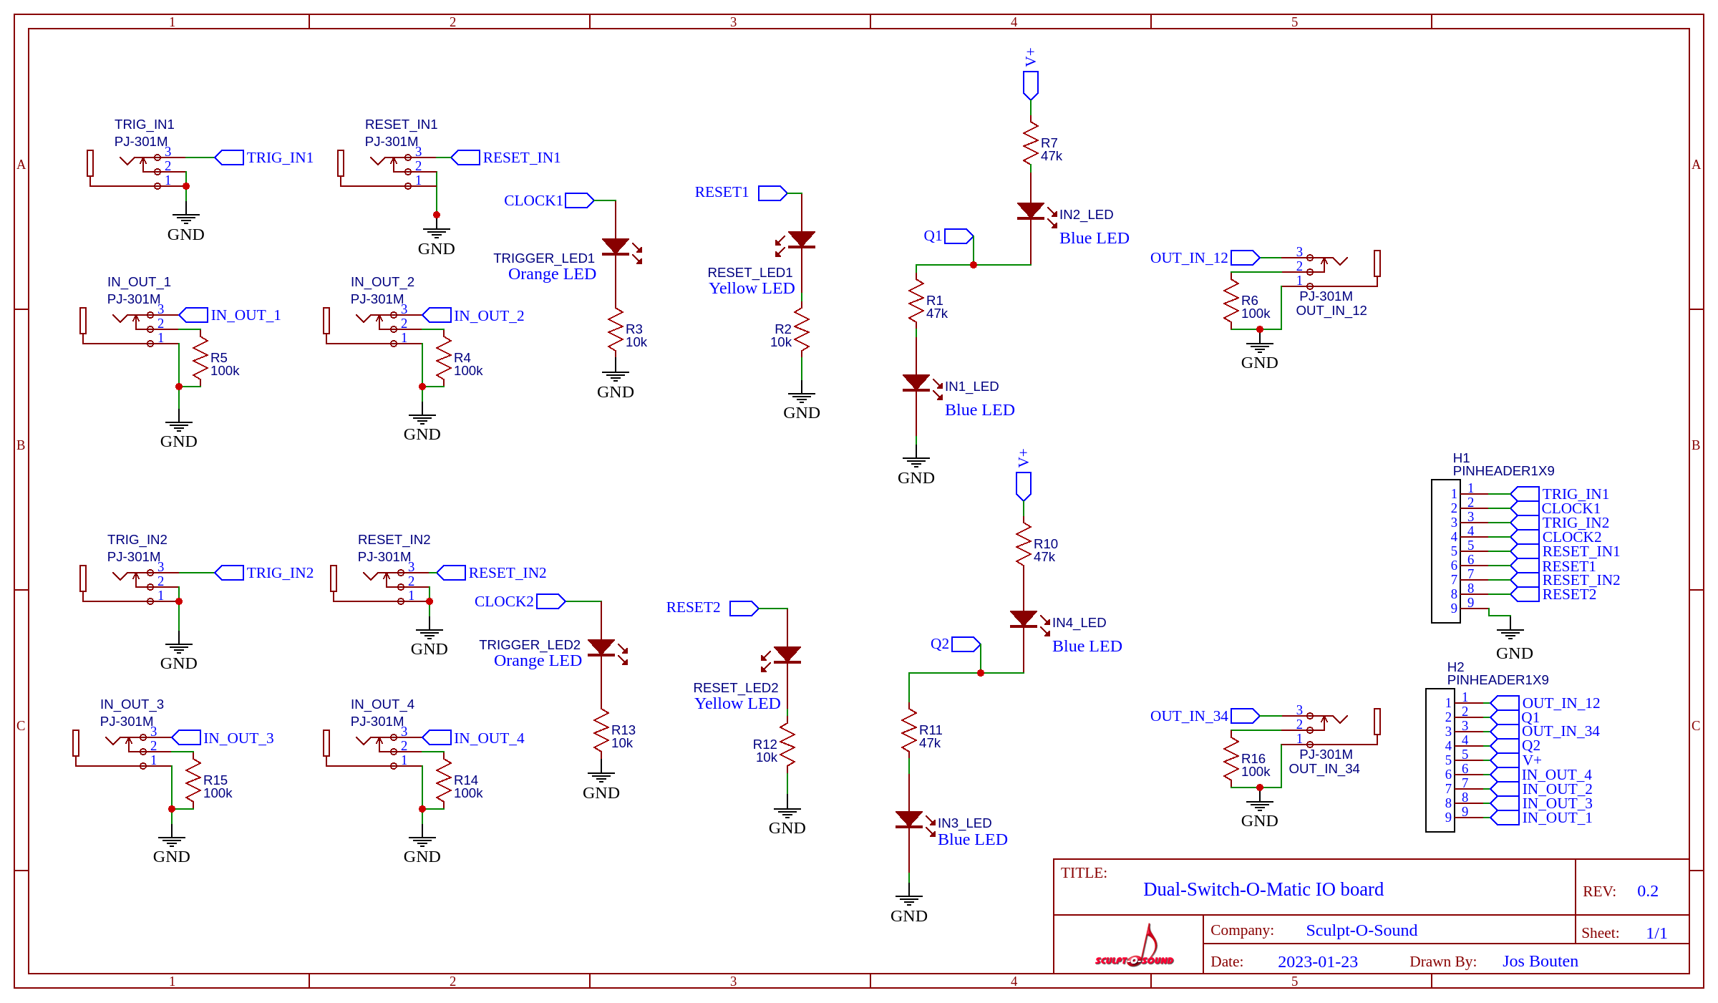This screenshot has width=1718, height=1003.
Task: Select the CLOCK1 net port flag
Action: [x=578, y=200]
